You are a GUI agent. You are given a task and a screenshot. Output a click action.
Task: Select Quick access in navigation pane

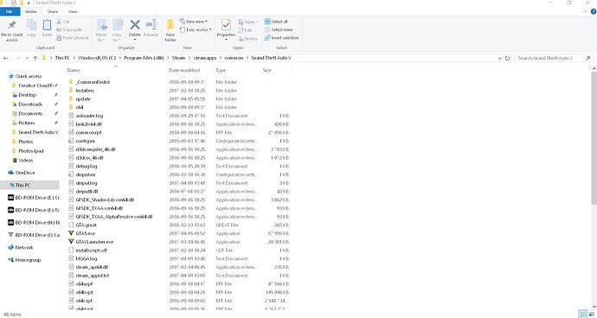pos(29,76)
